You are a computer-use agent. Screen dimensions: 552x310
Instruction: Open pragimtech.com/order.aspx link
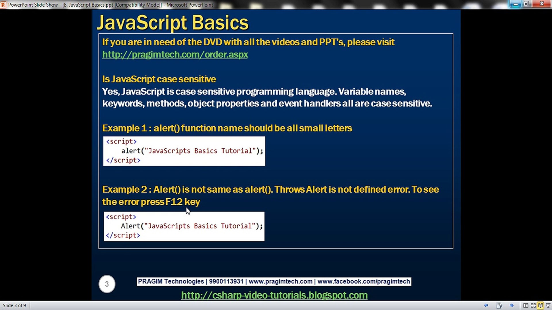tap(175, 55)
